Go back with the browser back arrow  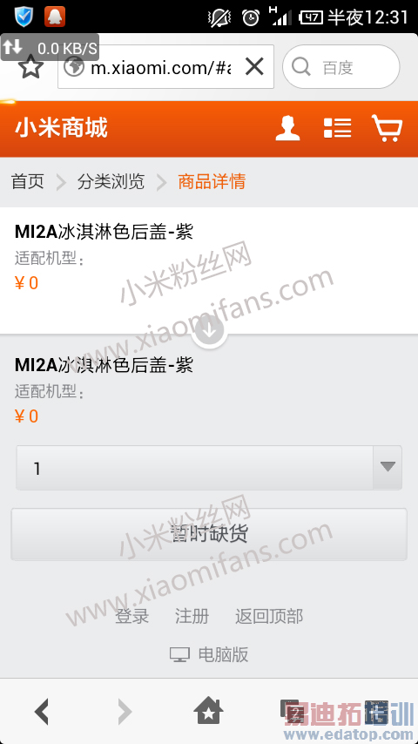[x=42, y=712]
